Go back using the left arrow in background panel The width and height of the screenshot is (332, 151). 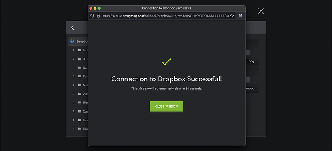point(73,28)
